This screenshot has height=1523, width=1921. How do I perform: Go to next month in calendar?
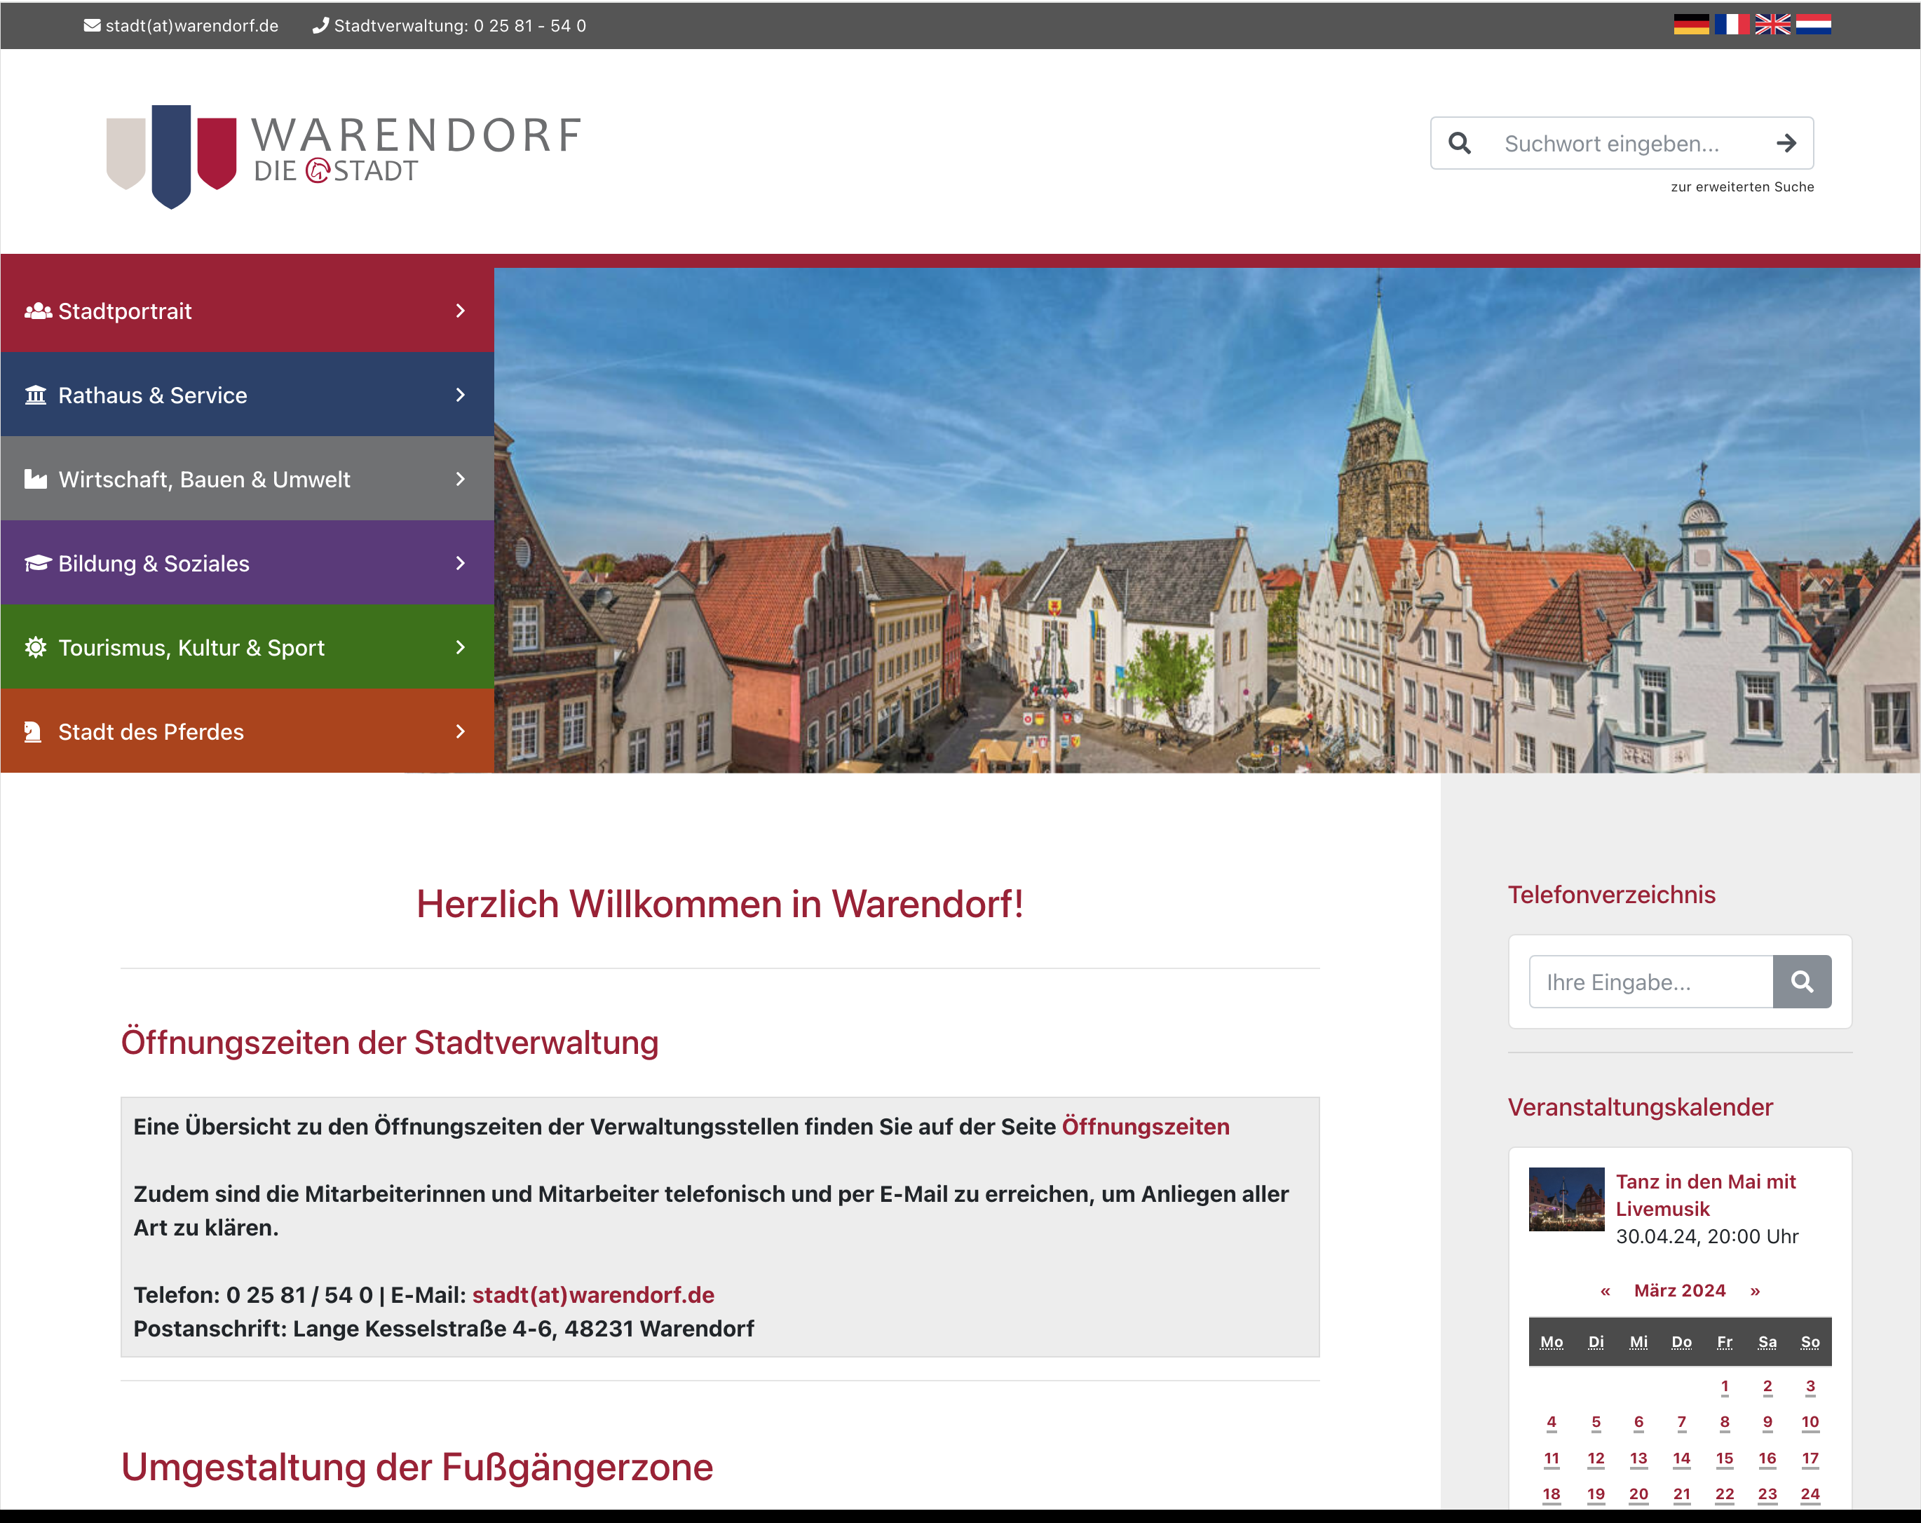1754,1290
